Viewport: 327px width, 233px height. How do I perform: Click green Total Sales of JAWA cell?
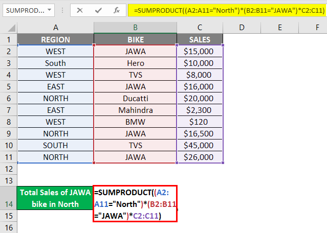(x=55, y=198)
